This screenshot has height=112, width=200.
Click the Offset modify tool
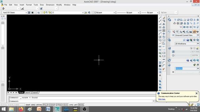point(164,27)
